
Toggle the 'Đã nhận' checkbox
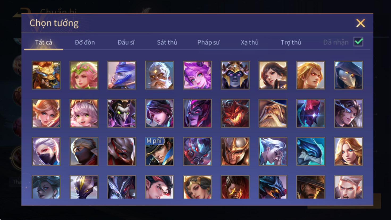point(358,42)
